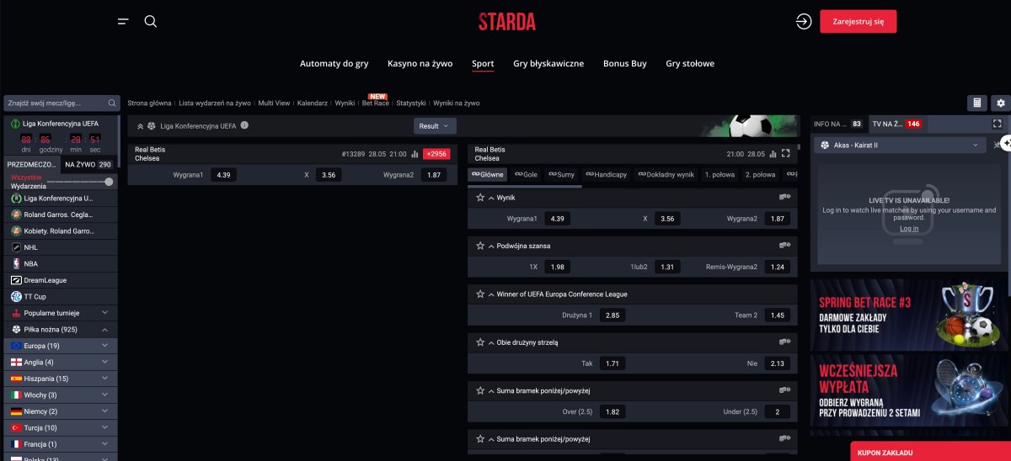Select NHL in the sidebar
1011x461 pixels.
coord(61,247)
